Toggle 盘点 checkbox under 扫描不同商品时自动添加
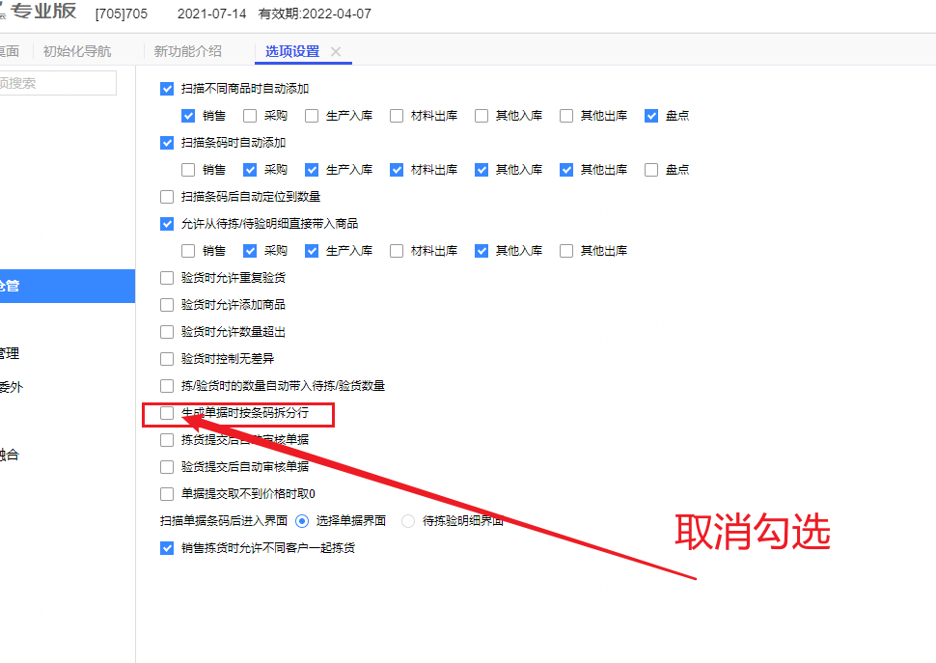936x663 pixels. tap(651, 116)
